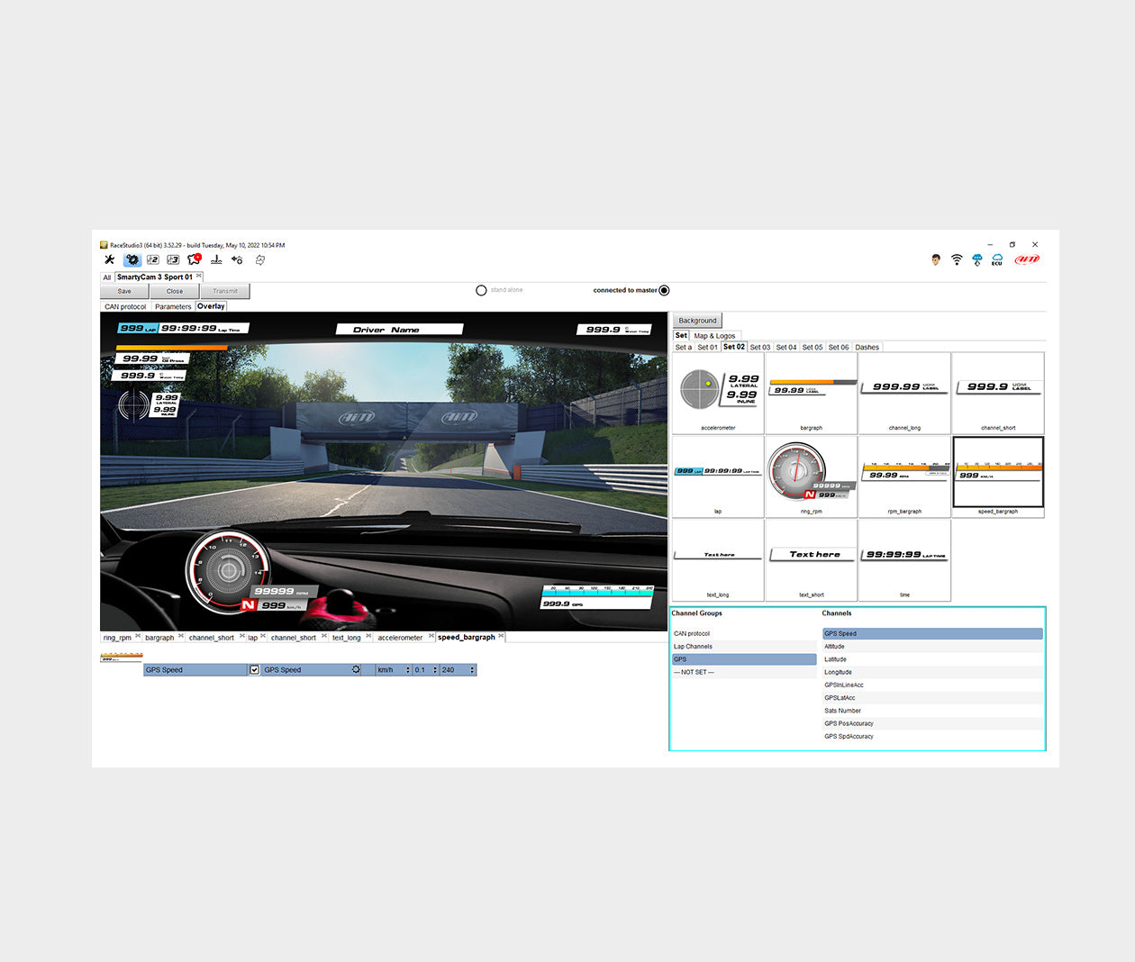Click the AiM logo icon

point(1027,259)
